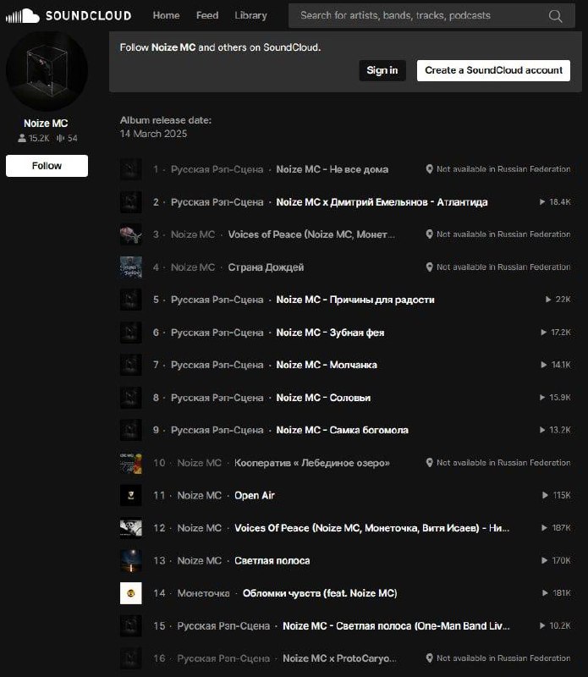Play icon next to 14.1K on Молчанка
Image resolution: width=588 pixels, height=677 pixels.
click(544, 365)
